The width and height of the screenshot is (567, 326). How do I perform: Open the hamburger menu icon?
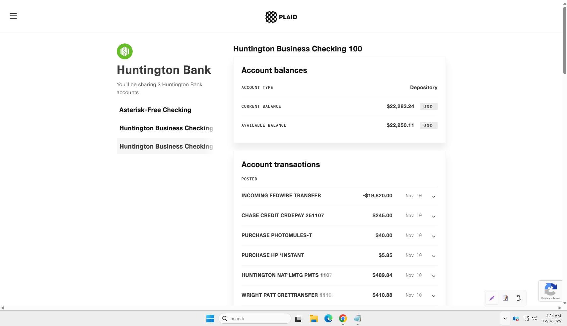pos(13,16)
